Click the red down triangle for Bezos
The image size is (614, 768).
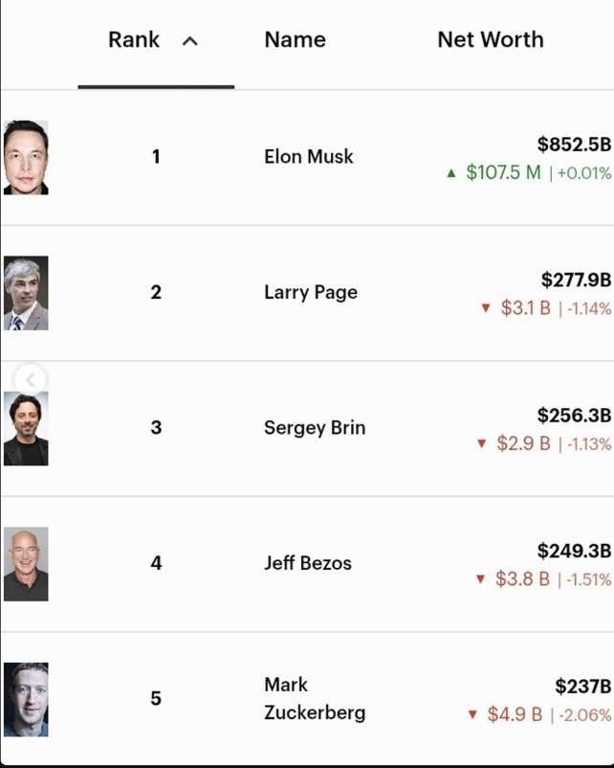point(480,579)
